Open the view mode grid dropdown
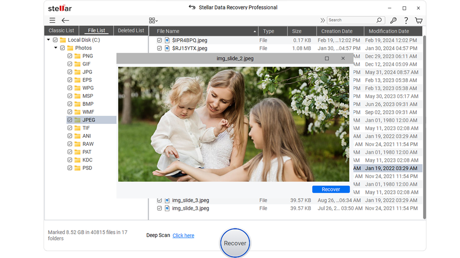Image resolution: width=460 pixels, height=258 pixels. point(153,20)
